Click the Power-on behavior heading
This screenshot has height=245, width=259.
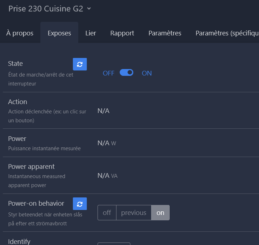(x=36, y=203)
